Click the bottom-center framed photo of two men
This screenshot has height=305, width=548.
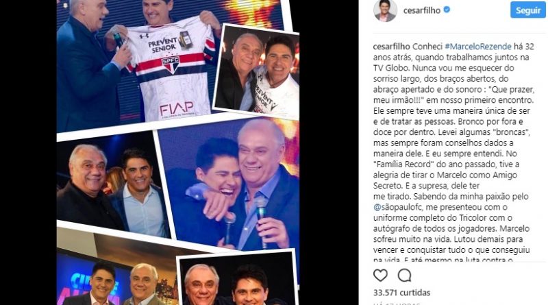pyautogui.click(x=238, y=280)
